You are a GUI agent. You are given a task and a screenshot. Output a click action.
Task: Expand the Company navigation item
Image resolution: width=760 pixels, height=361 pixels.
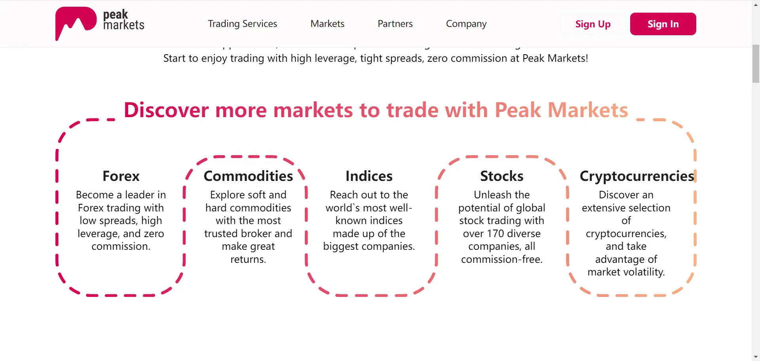coord(466,24)
